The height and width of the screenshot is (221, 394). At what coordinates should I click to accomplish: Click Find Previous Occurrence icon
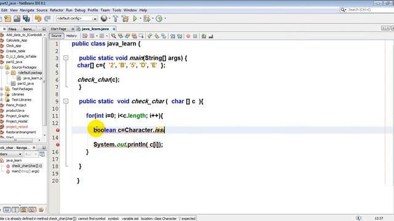[x=121, y=36]
